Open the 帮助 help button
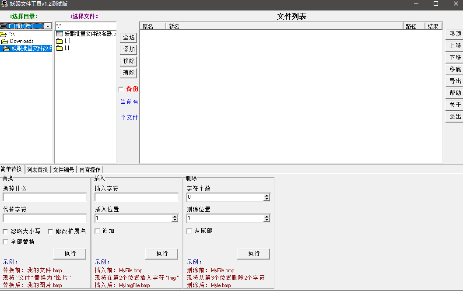This screenshot has width=463, height=291. click(x=455, y=93)
